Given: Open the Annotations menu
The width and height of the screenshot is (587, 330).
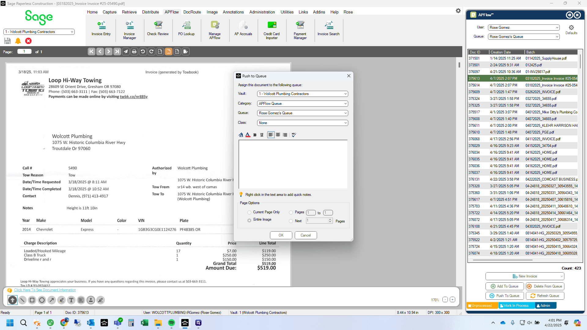Looking at the screenshot, I should pos(233,12).
